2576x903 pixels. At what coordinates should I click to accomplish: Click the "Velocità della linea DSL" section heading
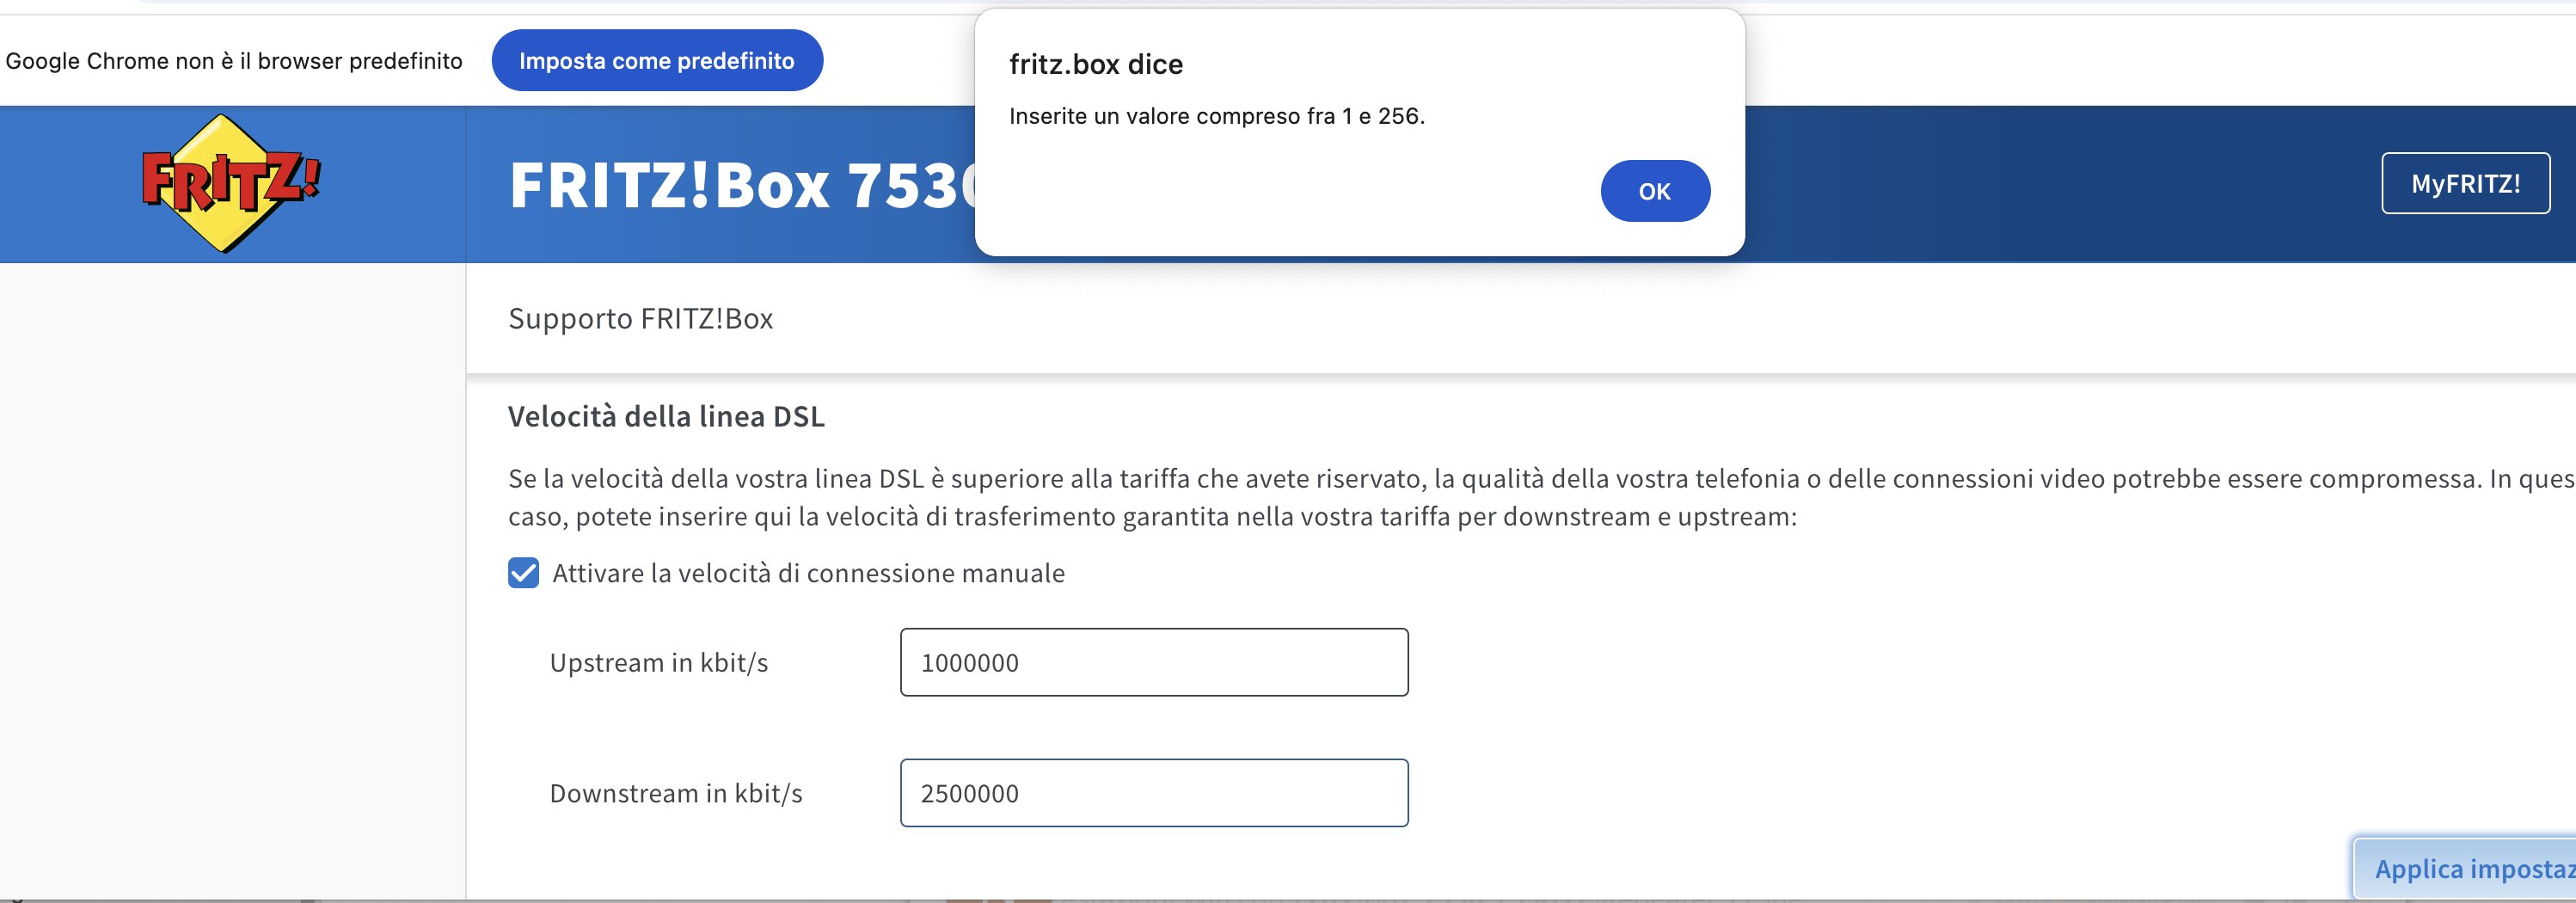click(666, 416)
